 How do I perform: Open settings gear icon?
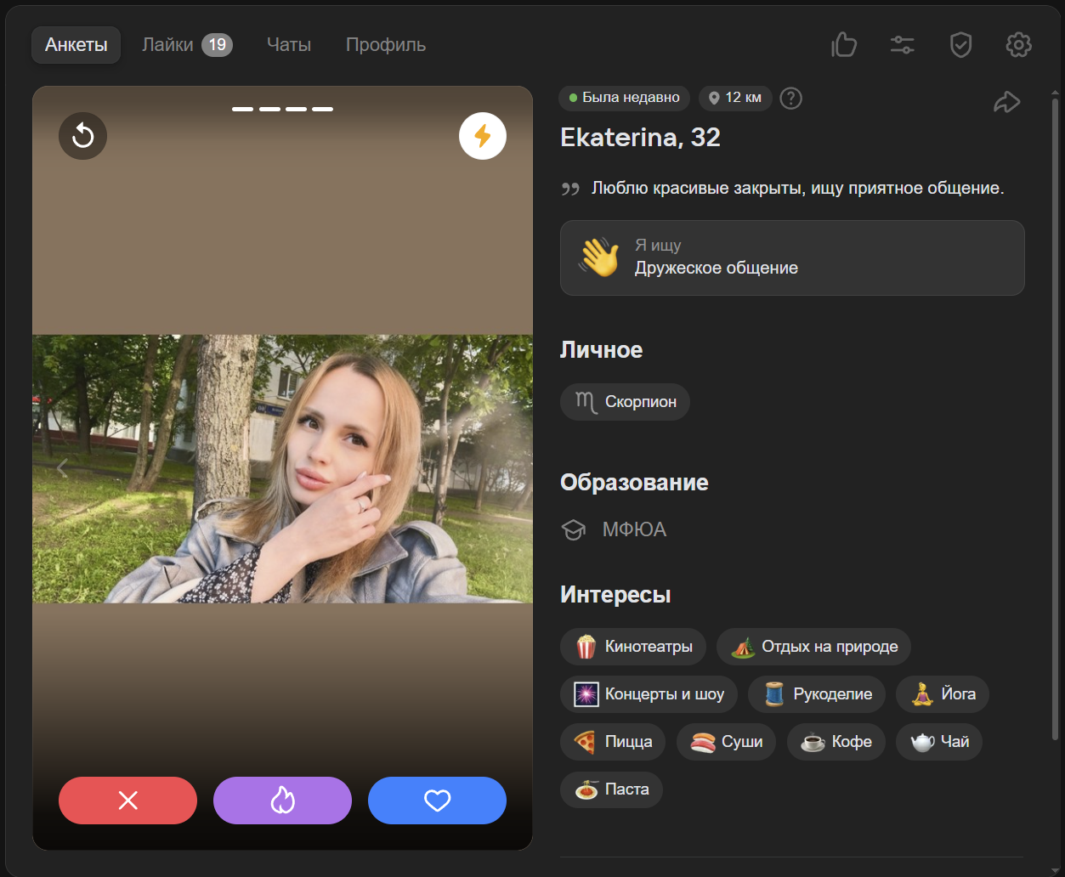pos(1018,45)
